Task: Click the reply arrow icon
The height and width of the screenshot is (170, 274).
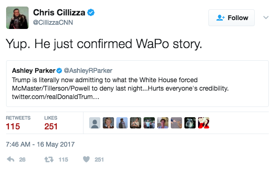Action: click(11, 159)
